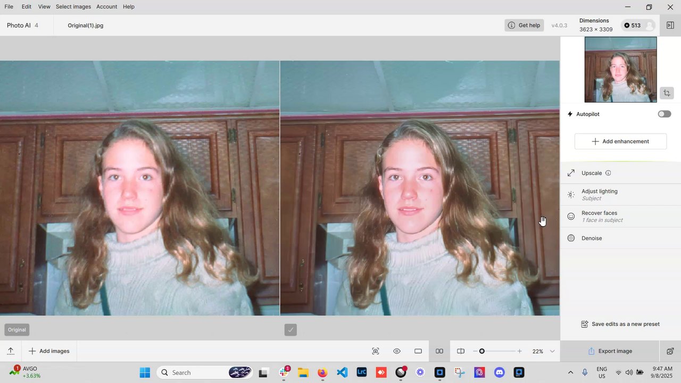The height and width of the screenshot is (383, 681).
Task: Open Visual Studio Code from the taskbar
Action: [342, 372]
